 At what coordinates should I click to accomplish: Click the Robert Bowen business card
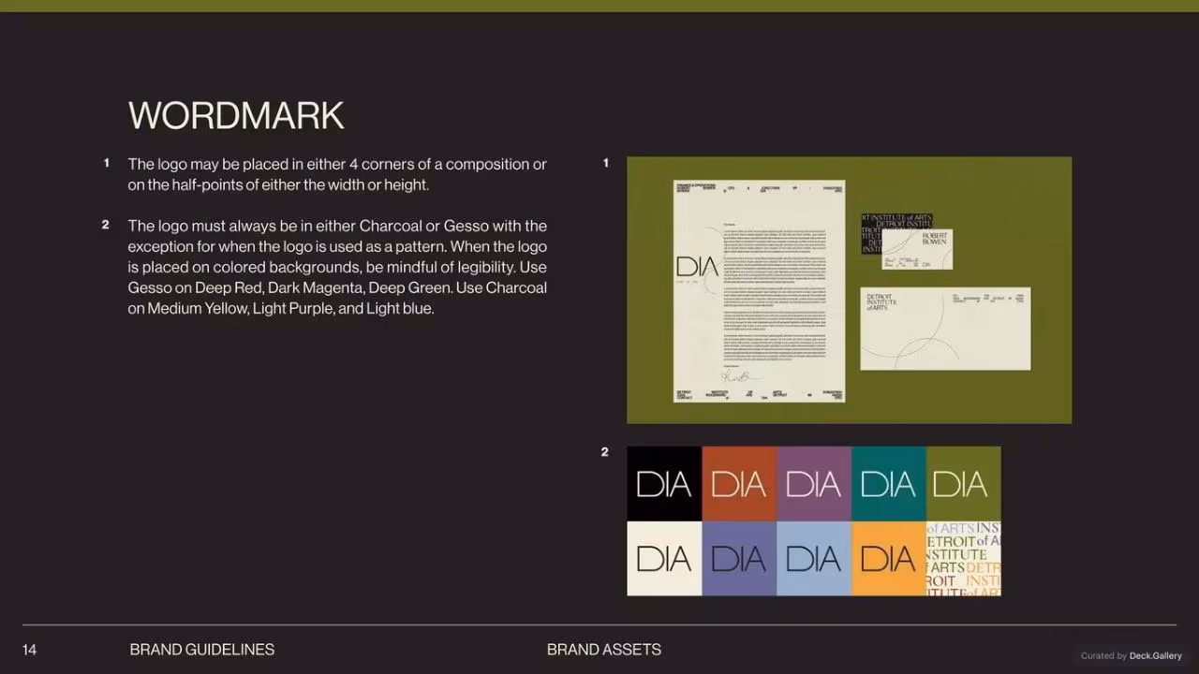[x=917, y=249]
